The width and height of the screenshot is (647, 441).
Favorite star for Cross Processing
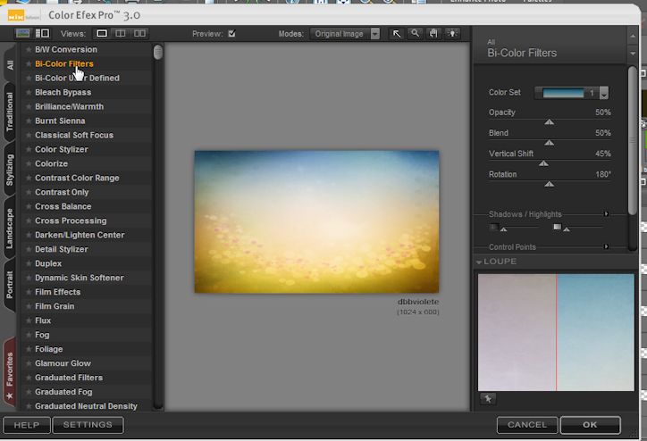pyautogui.click(x=29, y=220)
